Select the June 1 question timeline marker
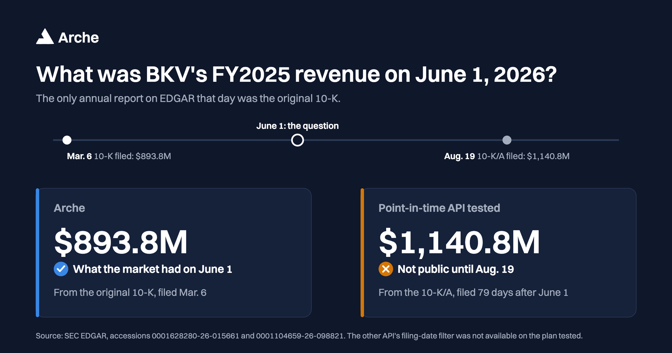Viewport: 672px width, 353px height. pos(297,140)
